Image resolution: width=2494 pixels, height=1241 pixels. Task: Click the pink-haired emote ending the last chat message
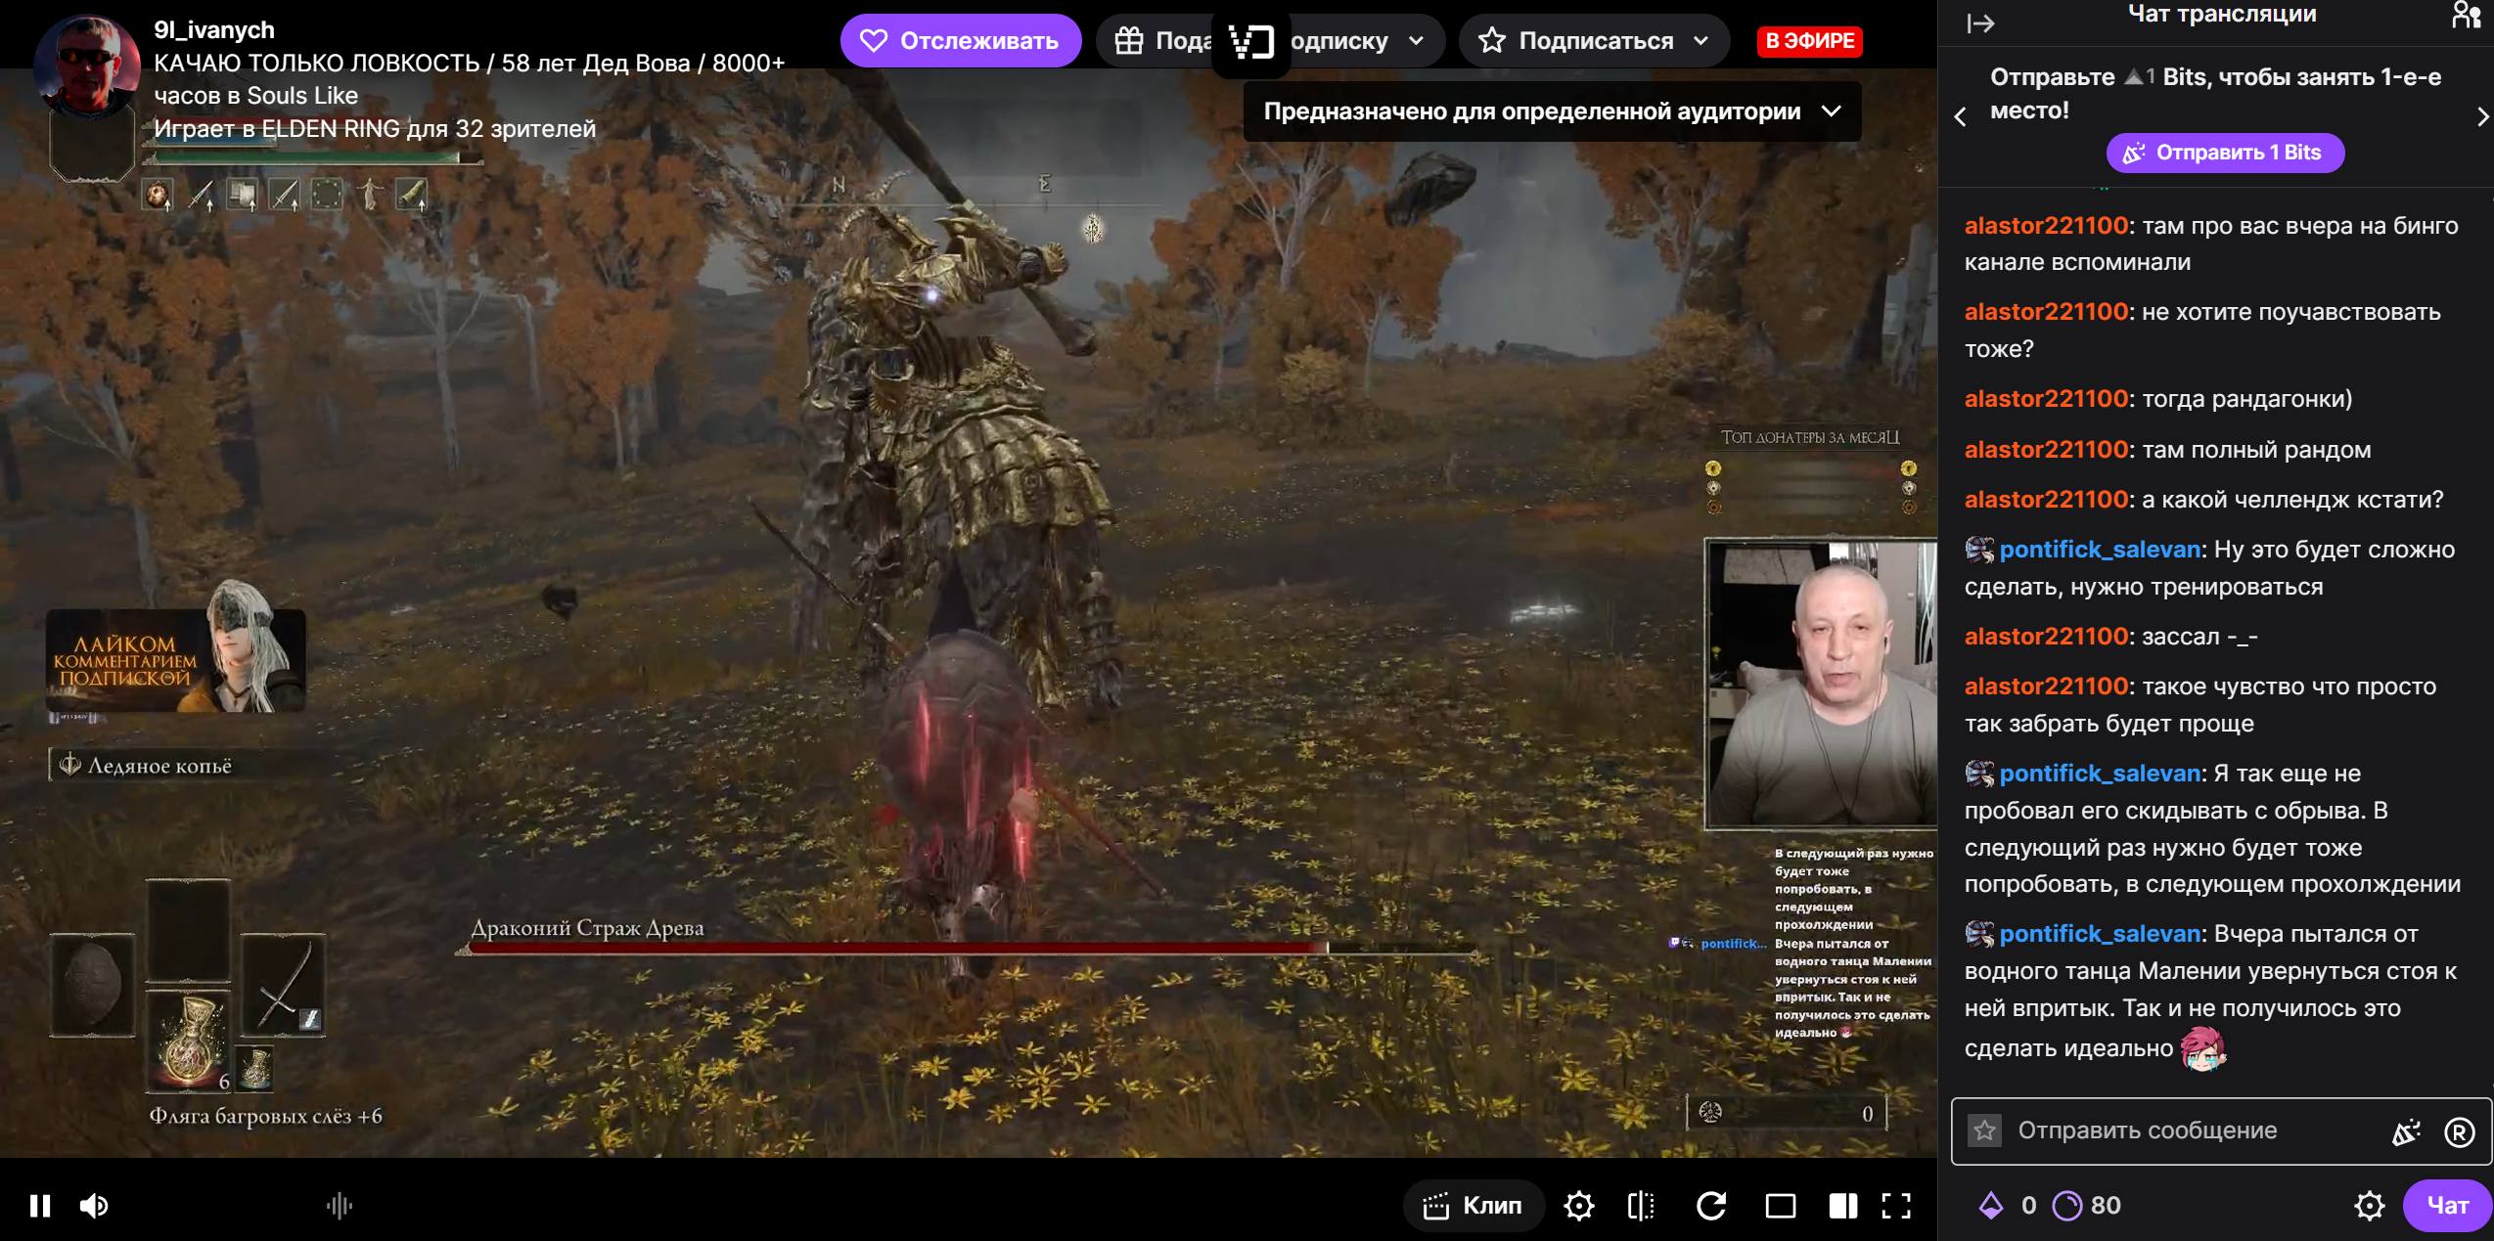pyautogui.click(x=2202, y=1047)
